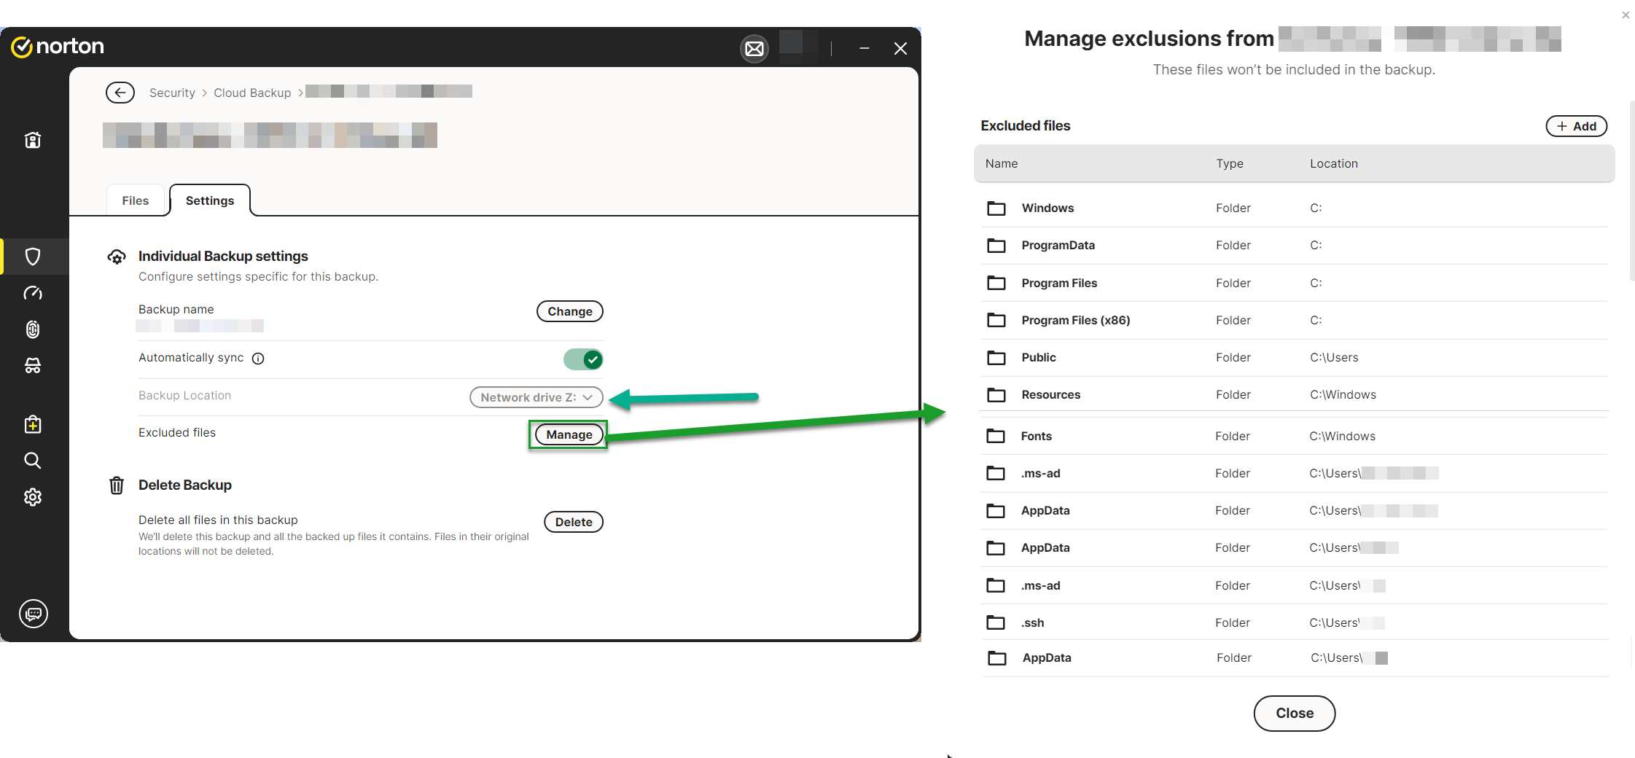The image size is (1635, 758).
Task: Click the Public name text
Action: (1039, 357)
